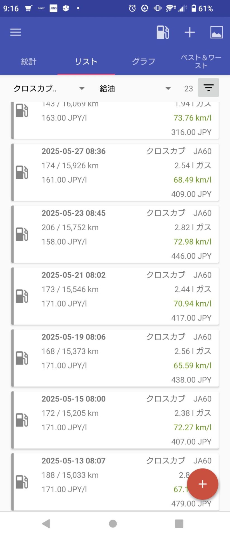Image resolution: width=230 pixels, height=538 pixels.
Task: Open the hamburger navigation menu
Action: click(15, 32)
